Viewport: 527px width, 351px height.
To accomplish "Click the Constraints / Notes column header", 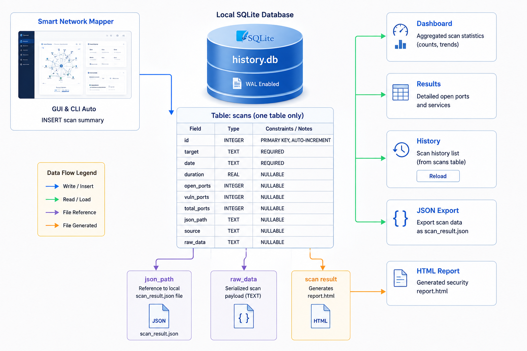I will pyautogui.click(x=289, y=129).
